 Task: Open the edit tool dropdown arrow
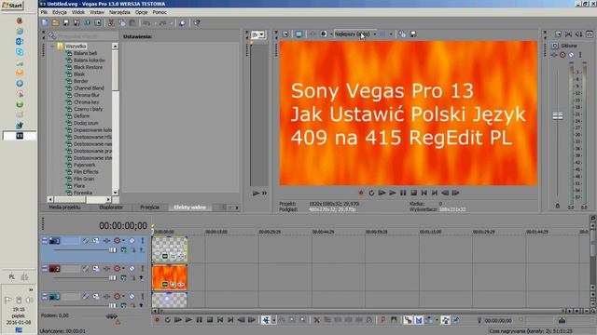(x=273, y=320)
